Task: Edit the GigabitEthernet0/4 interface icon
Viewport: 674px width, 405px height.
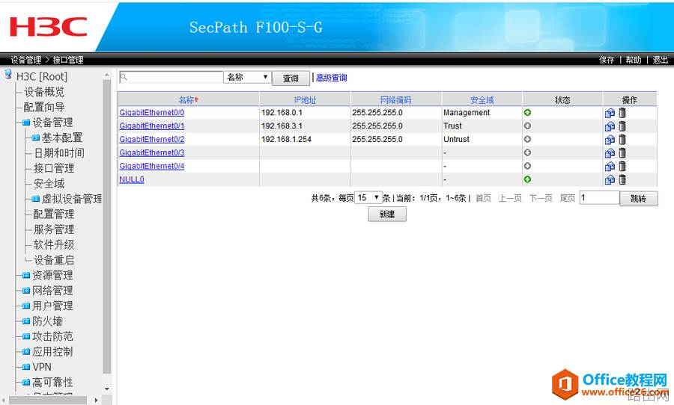Action: tap(610, 166)
